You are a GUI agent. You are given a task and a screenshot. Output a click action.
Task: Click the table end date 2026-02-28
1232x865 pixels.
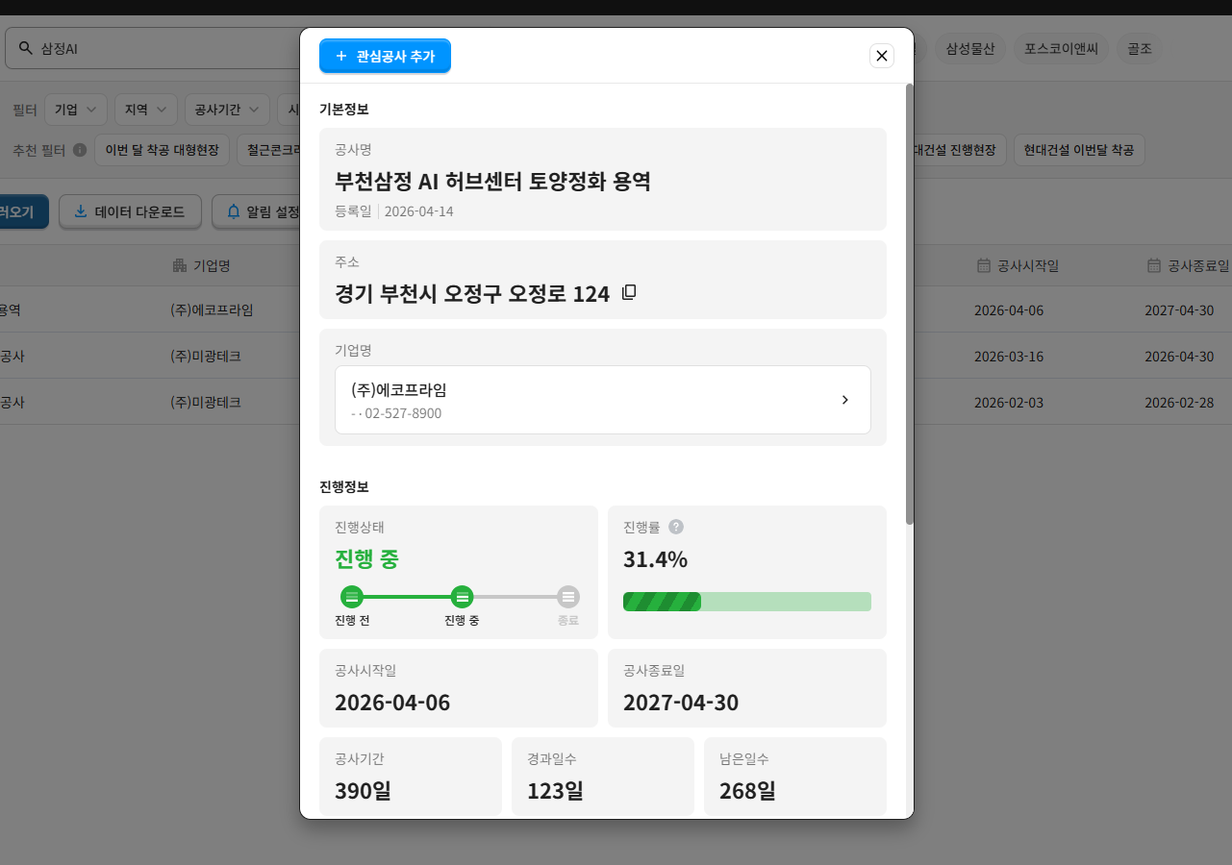click(x=1179, y=402)
